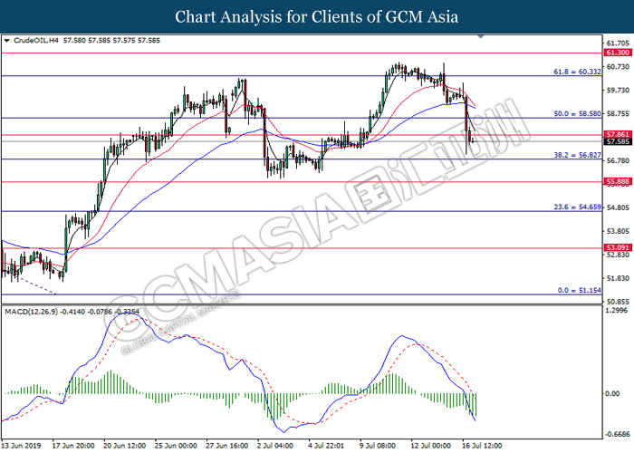The height and width of the screenshot is (453, 634).
Task: Click the 50.855 price axis value
Action: 619,302
